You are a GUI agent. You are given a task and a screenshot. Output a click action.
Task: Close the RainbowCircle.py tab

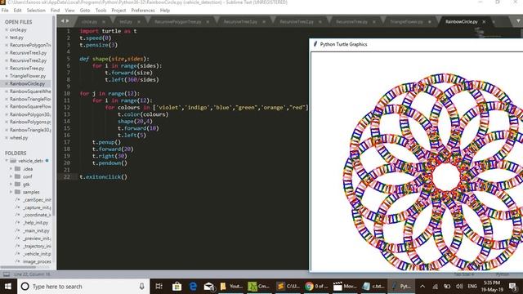point(484,22)
